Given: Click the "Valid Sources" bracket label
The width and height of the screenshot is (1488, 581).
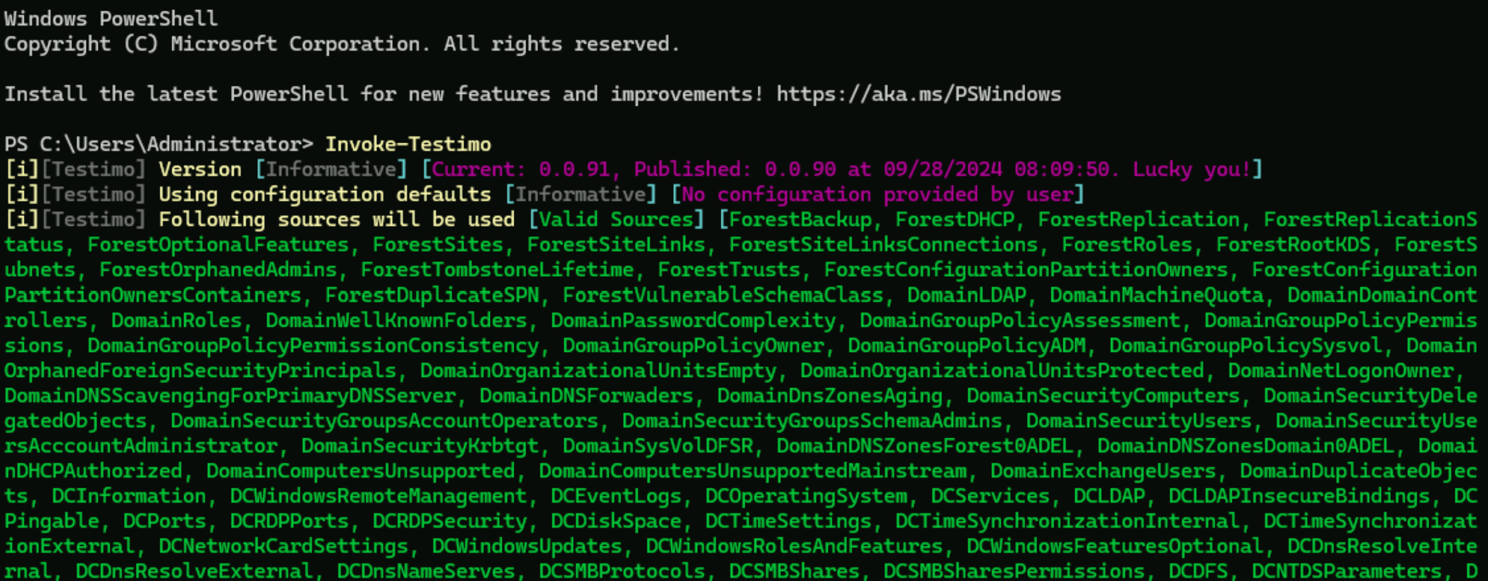Looking at the screenshot, I should point(616,220).
